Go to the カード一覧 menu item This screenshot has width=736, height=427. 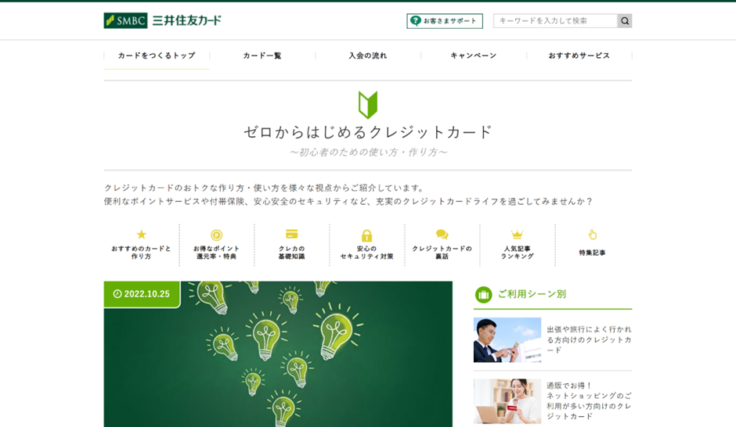pyautogui.click(x=262, y=56)
